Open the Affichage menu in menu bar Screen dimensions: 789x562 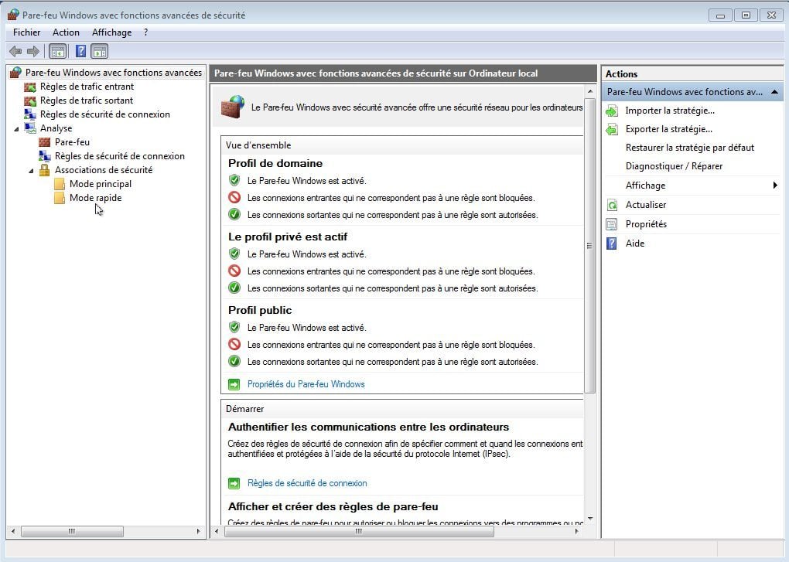tap(111, 32)
